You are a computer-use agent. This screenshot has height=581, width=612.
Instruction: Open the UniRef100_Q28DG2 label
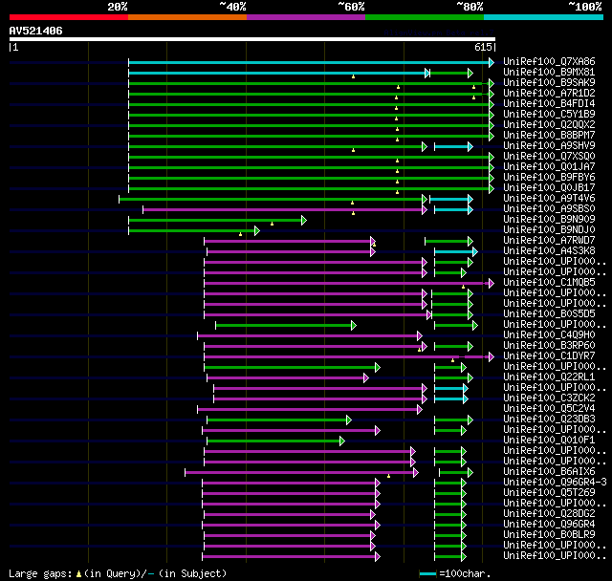pos(549,514)
